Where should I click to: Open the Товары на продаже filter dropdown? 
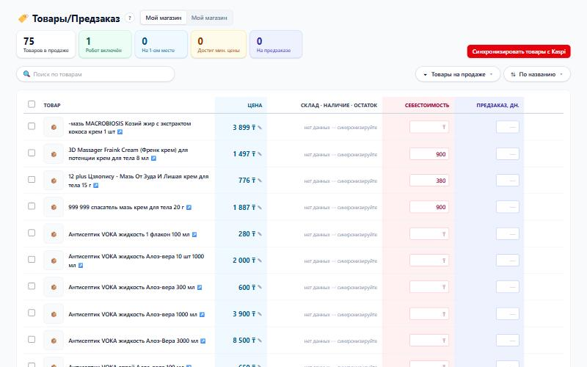(458, 74)
